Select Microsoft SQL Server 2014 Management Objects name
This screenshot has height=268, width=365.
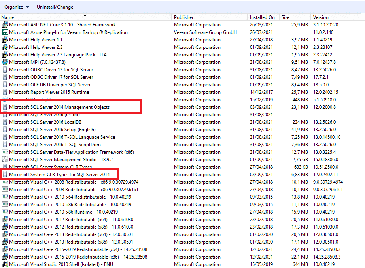(59, 107)
